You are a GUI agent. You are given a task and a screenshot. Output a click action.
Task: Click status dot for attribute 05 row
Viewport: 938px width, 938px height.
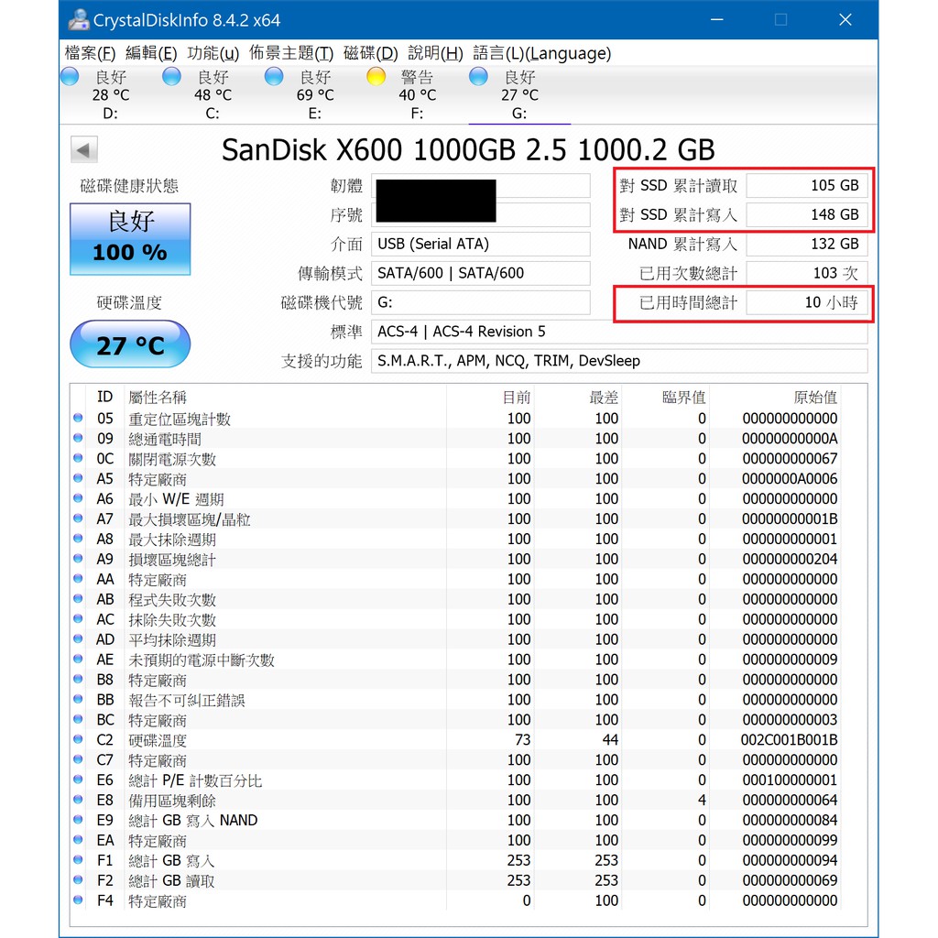pos(77,419)
